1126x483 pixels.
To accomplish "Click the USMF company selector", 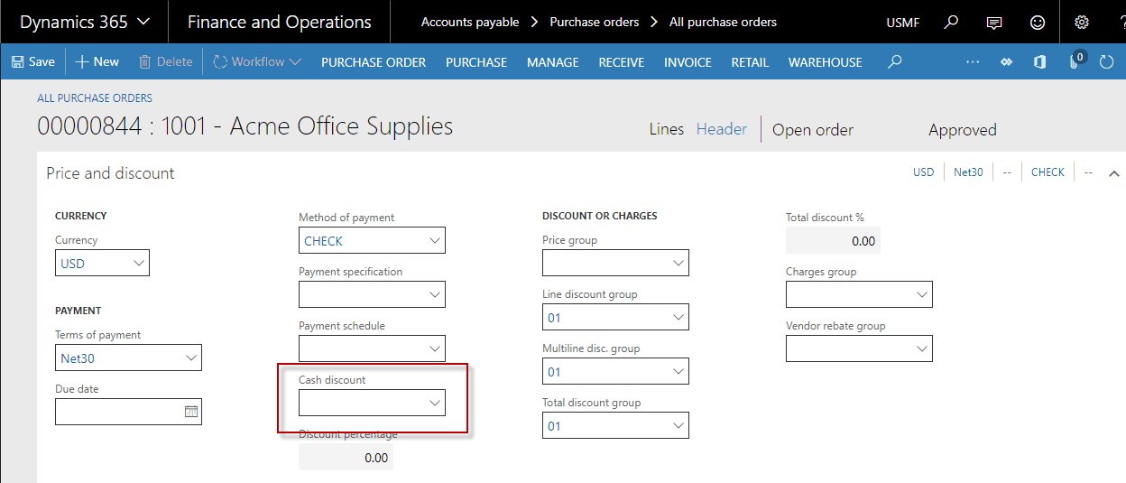I will (x=903, y=23).
